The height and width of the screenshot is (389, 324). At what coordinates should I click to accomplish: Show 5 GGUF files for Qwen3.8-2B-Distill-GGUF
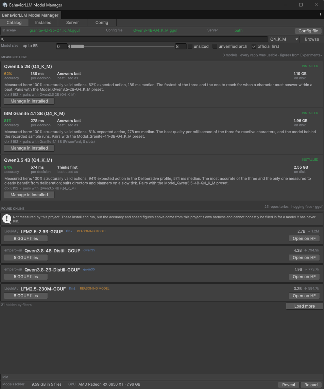coord(26,277)
